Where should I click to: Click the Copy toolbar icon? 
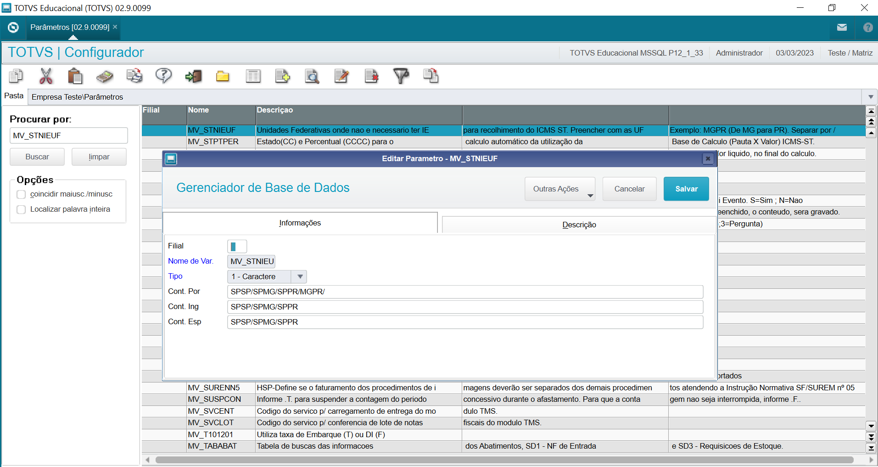pyautogui.click(x=16, y=76)
